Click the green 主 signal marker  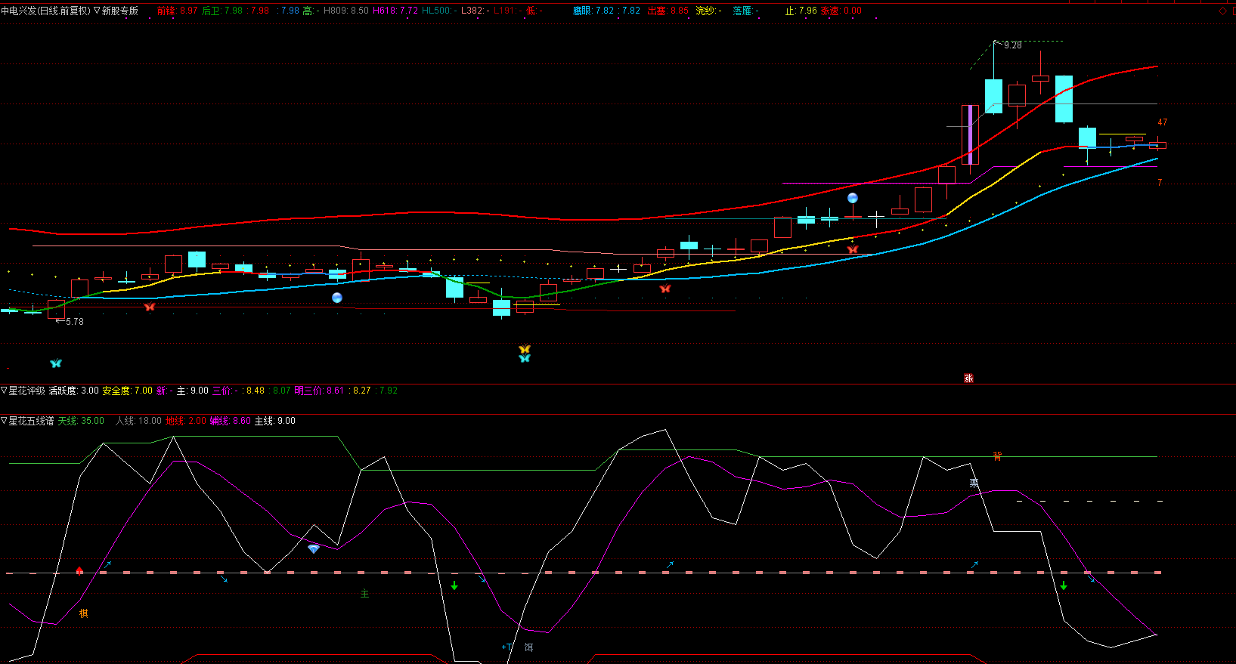(x=364, y=594)
